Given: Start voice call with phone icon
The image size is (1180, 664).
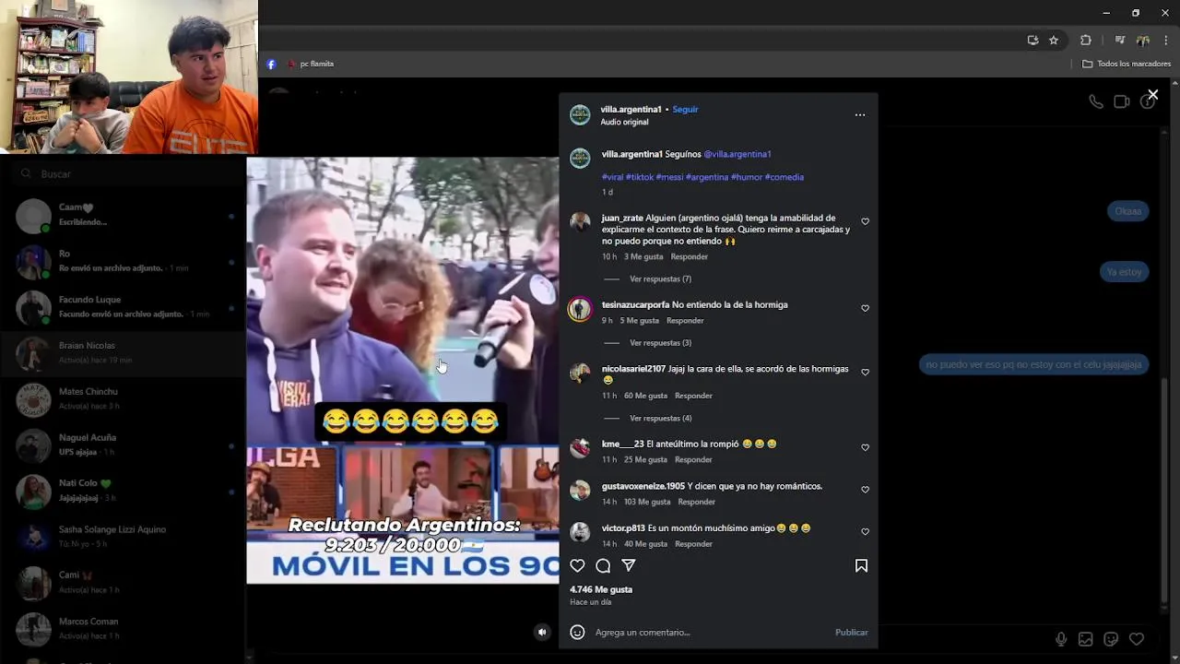Looking at the screenshot, I should tap(1096, 101).
